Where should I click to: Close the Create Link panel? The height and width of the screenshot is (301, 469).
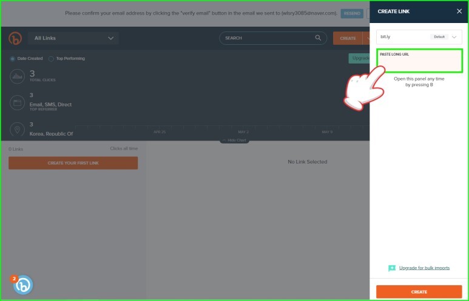click(459, 12)
